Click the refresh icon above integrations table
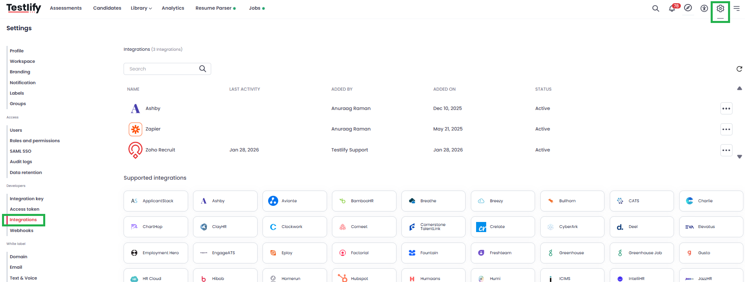 point(739,69)
